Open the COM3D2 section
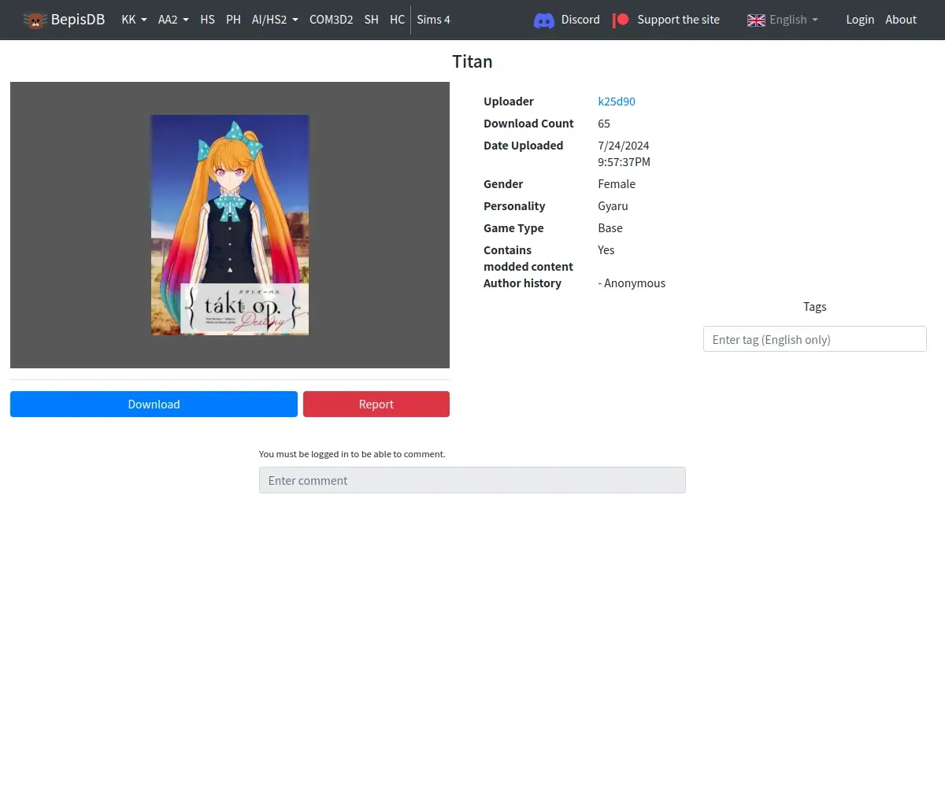 tap(331, 20)
